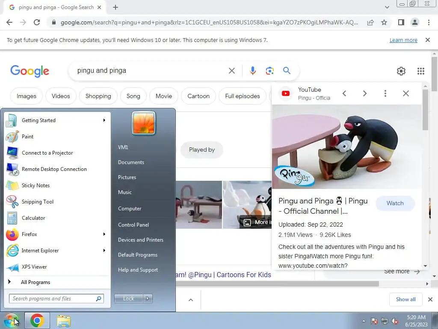Click the Learn more update link
Image resolution: width=438 pixels, height=329 pixels.
pyautogui.click(x=403, y=40)
